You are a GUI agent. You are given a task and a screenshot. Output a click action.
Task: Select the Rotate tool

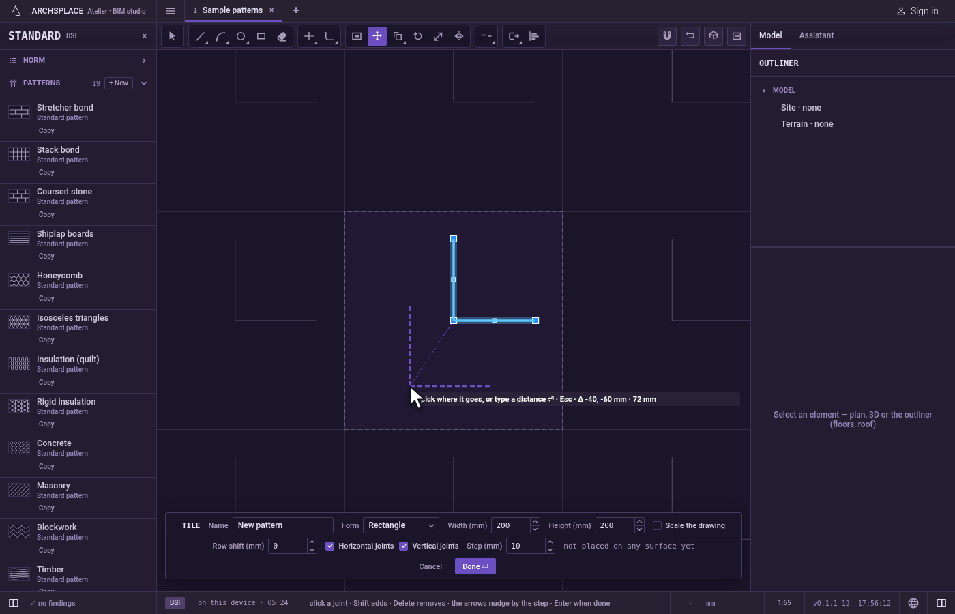pos(418,36)
